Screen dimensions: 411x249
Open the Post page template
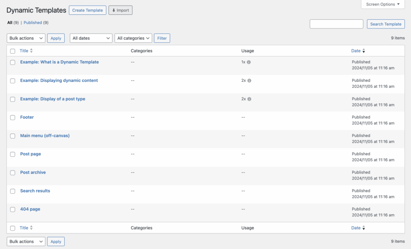point(31,154)
